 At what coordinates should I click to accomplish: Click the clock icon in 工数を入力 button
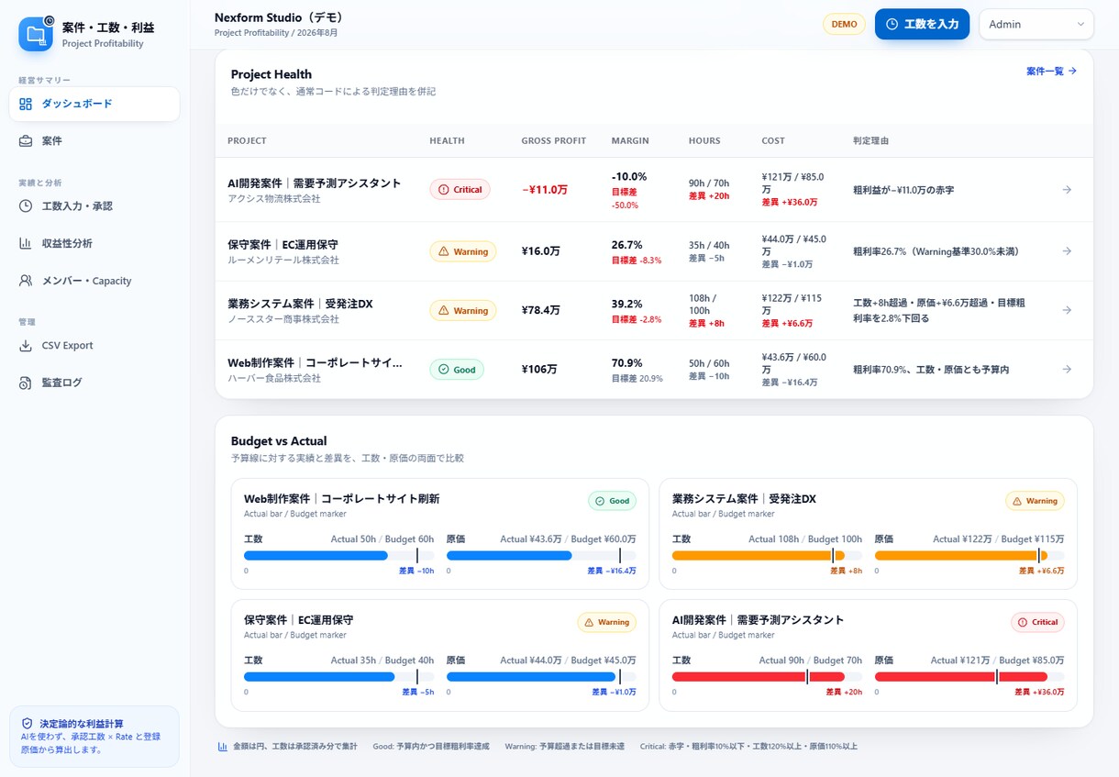click(892, 24)
